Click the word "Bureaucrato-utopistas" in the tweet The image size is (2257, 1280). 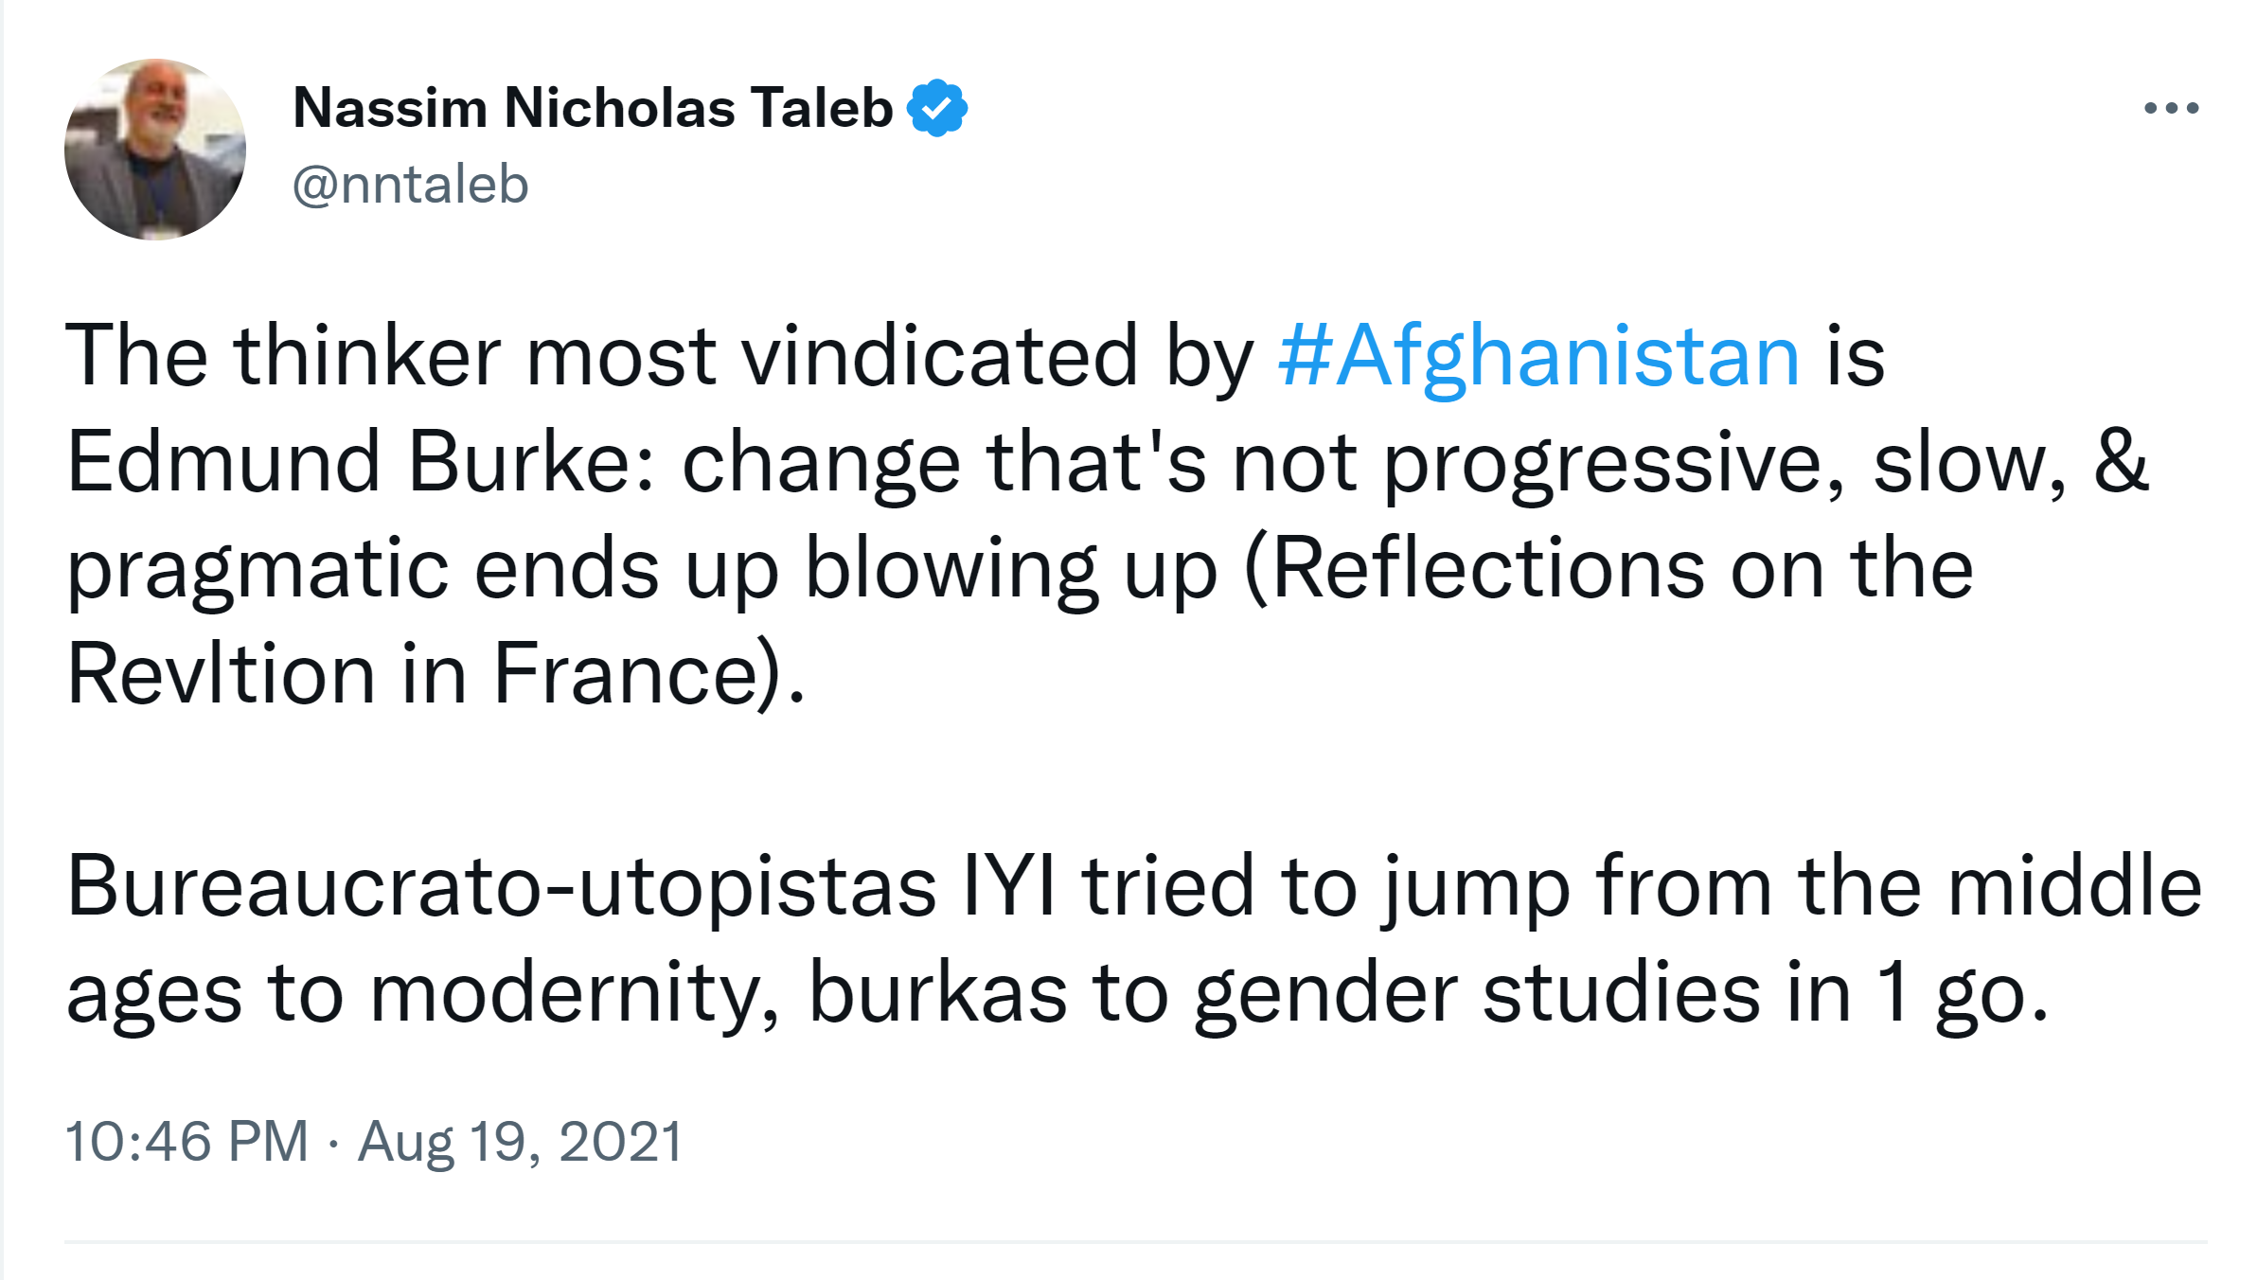tap(501, 887)
